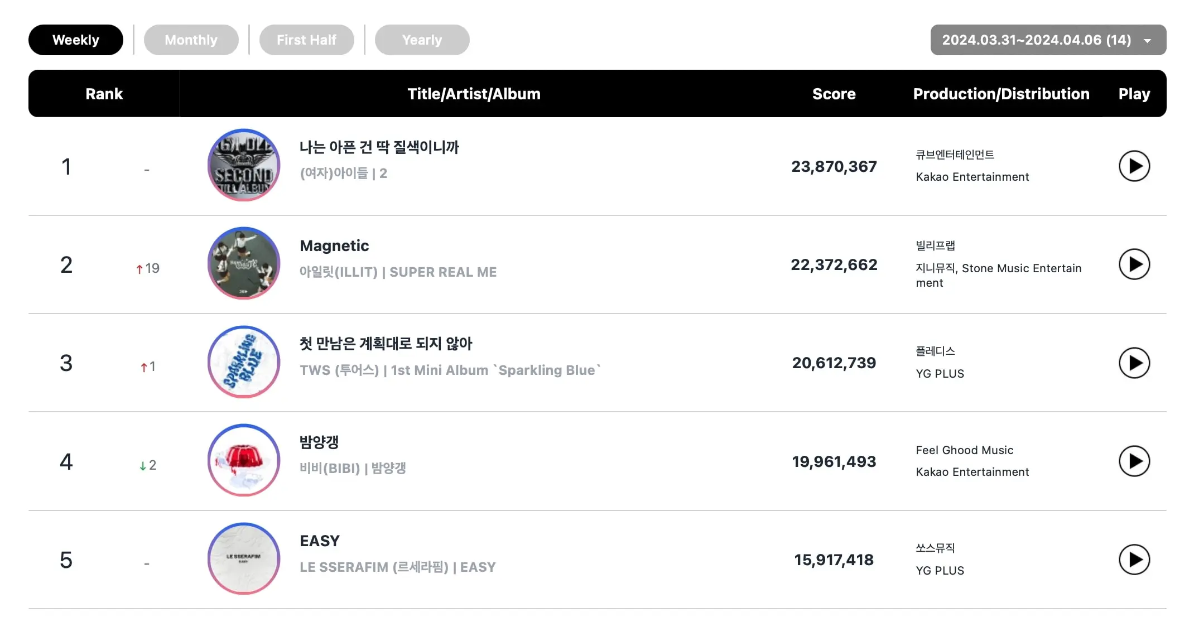Screen dimensions: 1194x617
Task: Play EASY by LE SSERAFIM
Action: pos(1134,560)
